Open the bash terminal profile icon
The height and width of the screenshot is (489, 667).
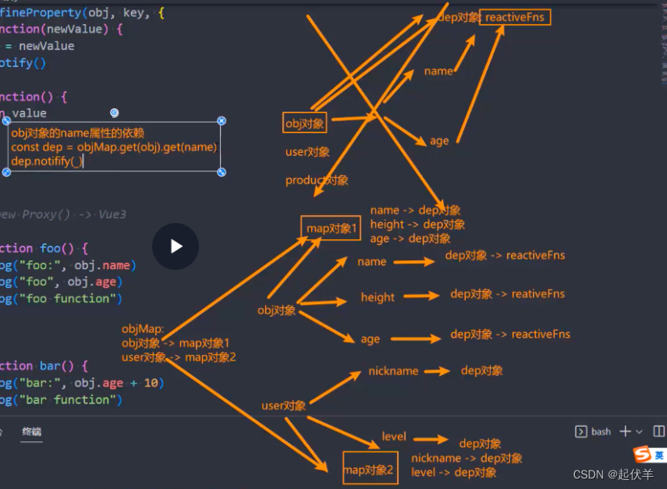click(580, 432)
